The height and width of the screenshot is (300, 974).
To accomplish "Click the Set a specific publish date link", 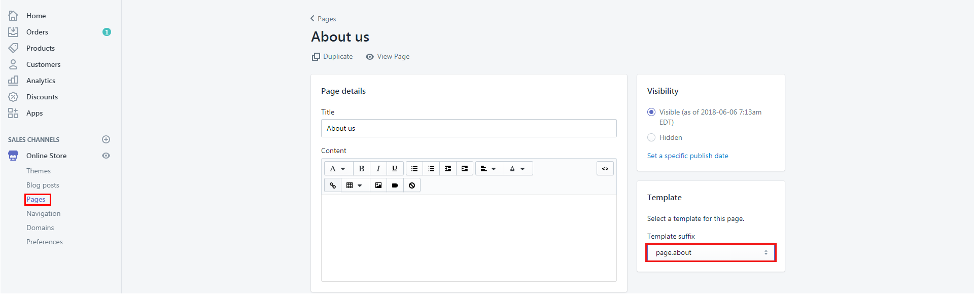I will tap(687, 156).
